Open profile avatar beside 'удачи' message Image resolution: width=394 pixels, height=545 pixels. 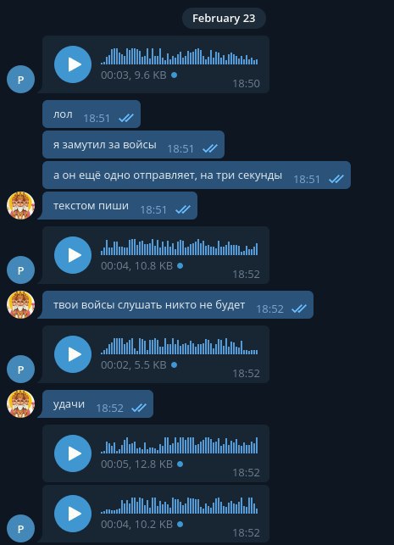click(21, 404)
